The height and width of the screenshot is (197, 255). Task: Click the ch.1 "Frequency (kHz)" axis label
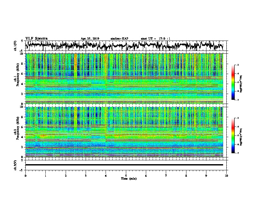click(17, 75)
